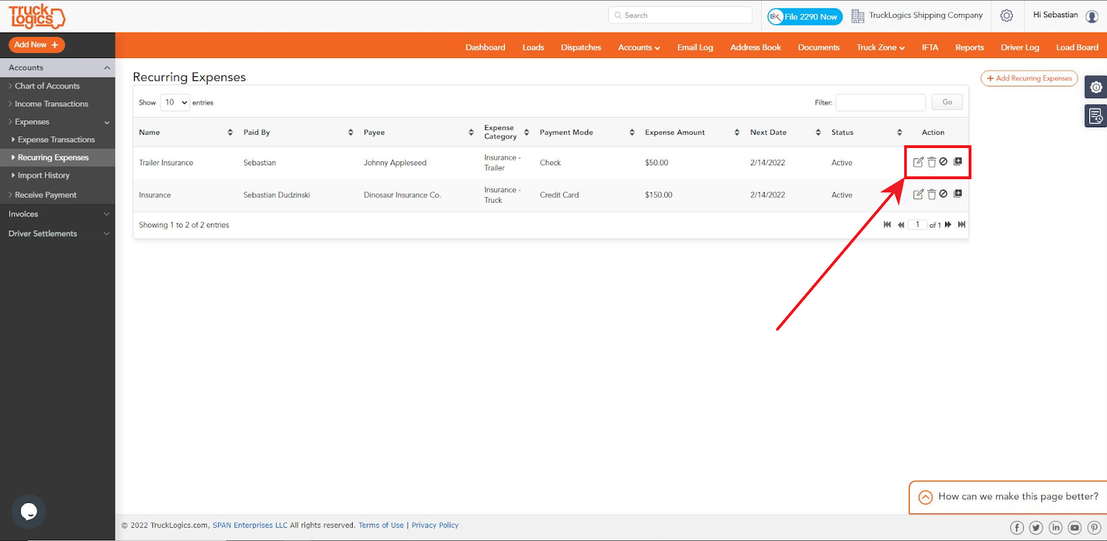
Task: Edit the Trailer Insurance recurring expense
Action: [918, 162]
